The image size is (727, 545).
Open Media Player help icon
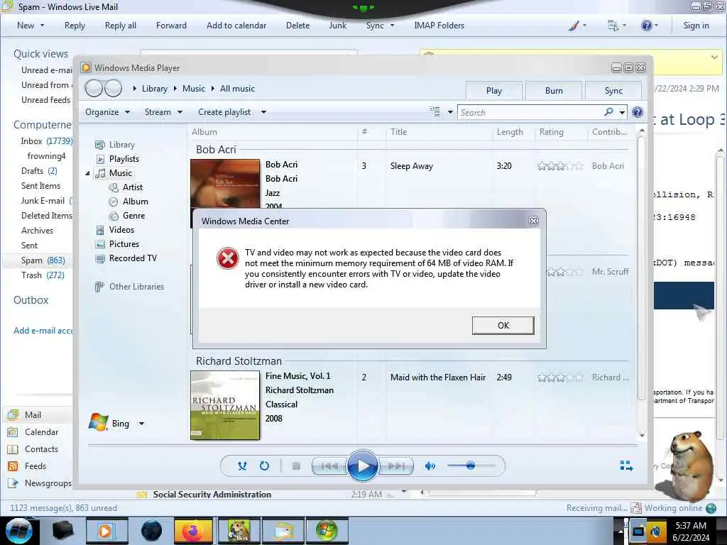click(x=638, y=112)
